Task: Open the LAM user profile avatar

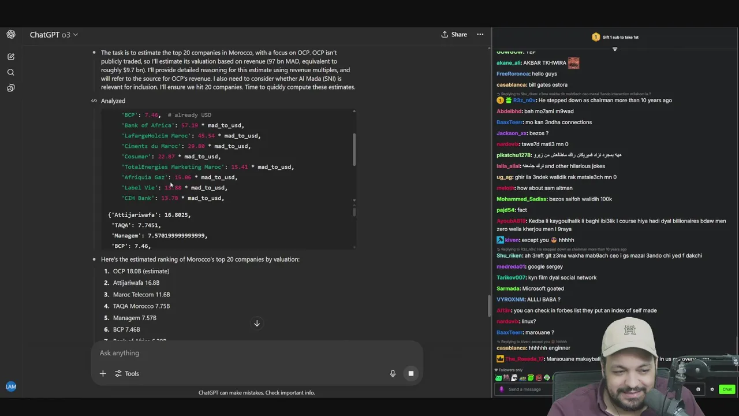Action: tap(11, 387)
